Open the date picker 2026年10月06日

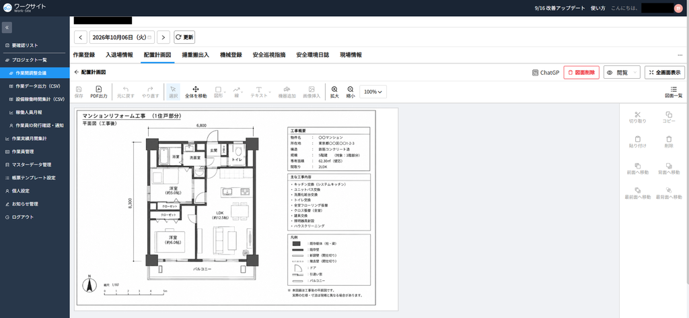click(122, 37)
